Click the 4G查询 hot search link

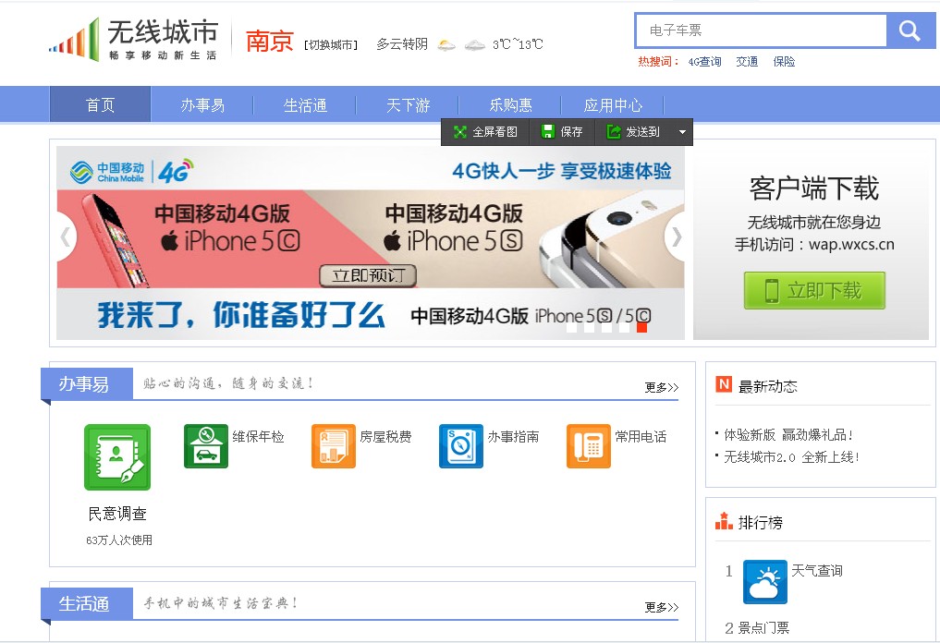pyautogui.click(x=704, y=62)
